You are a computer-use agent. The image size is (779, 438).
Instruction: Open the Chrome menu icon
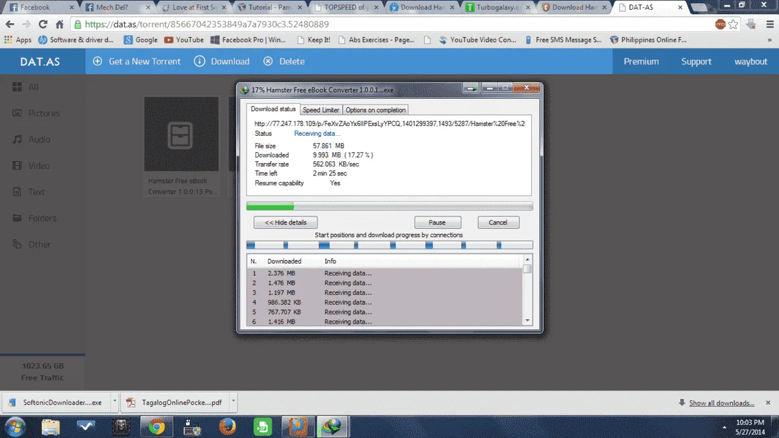pos(770,24)
